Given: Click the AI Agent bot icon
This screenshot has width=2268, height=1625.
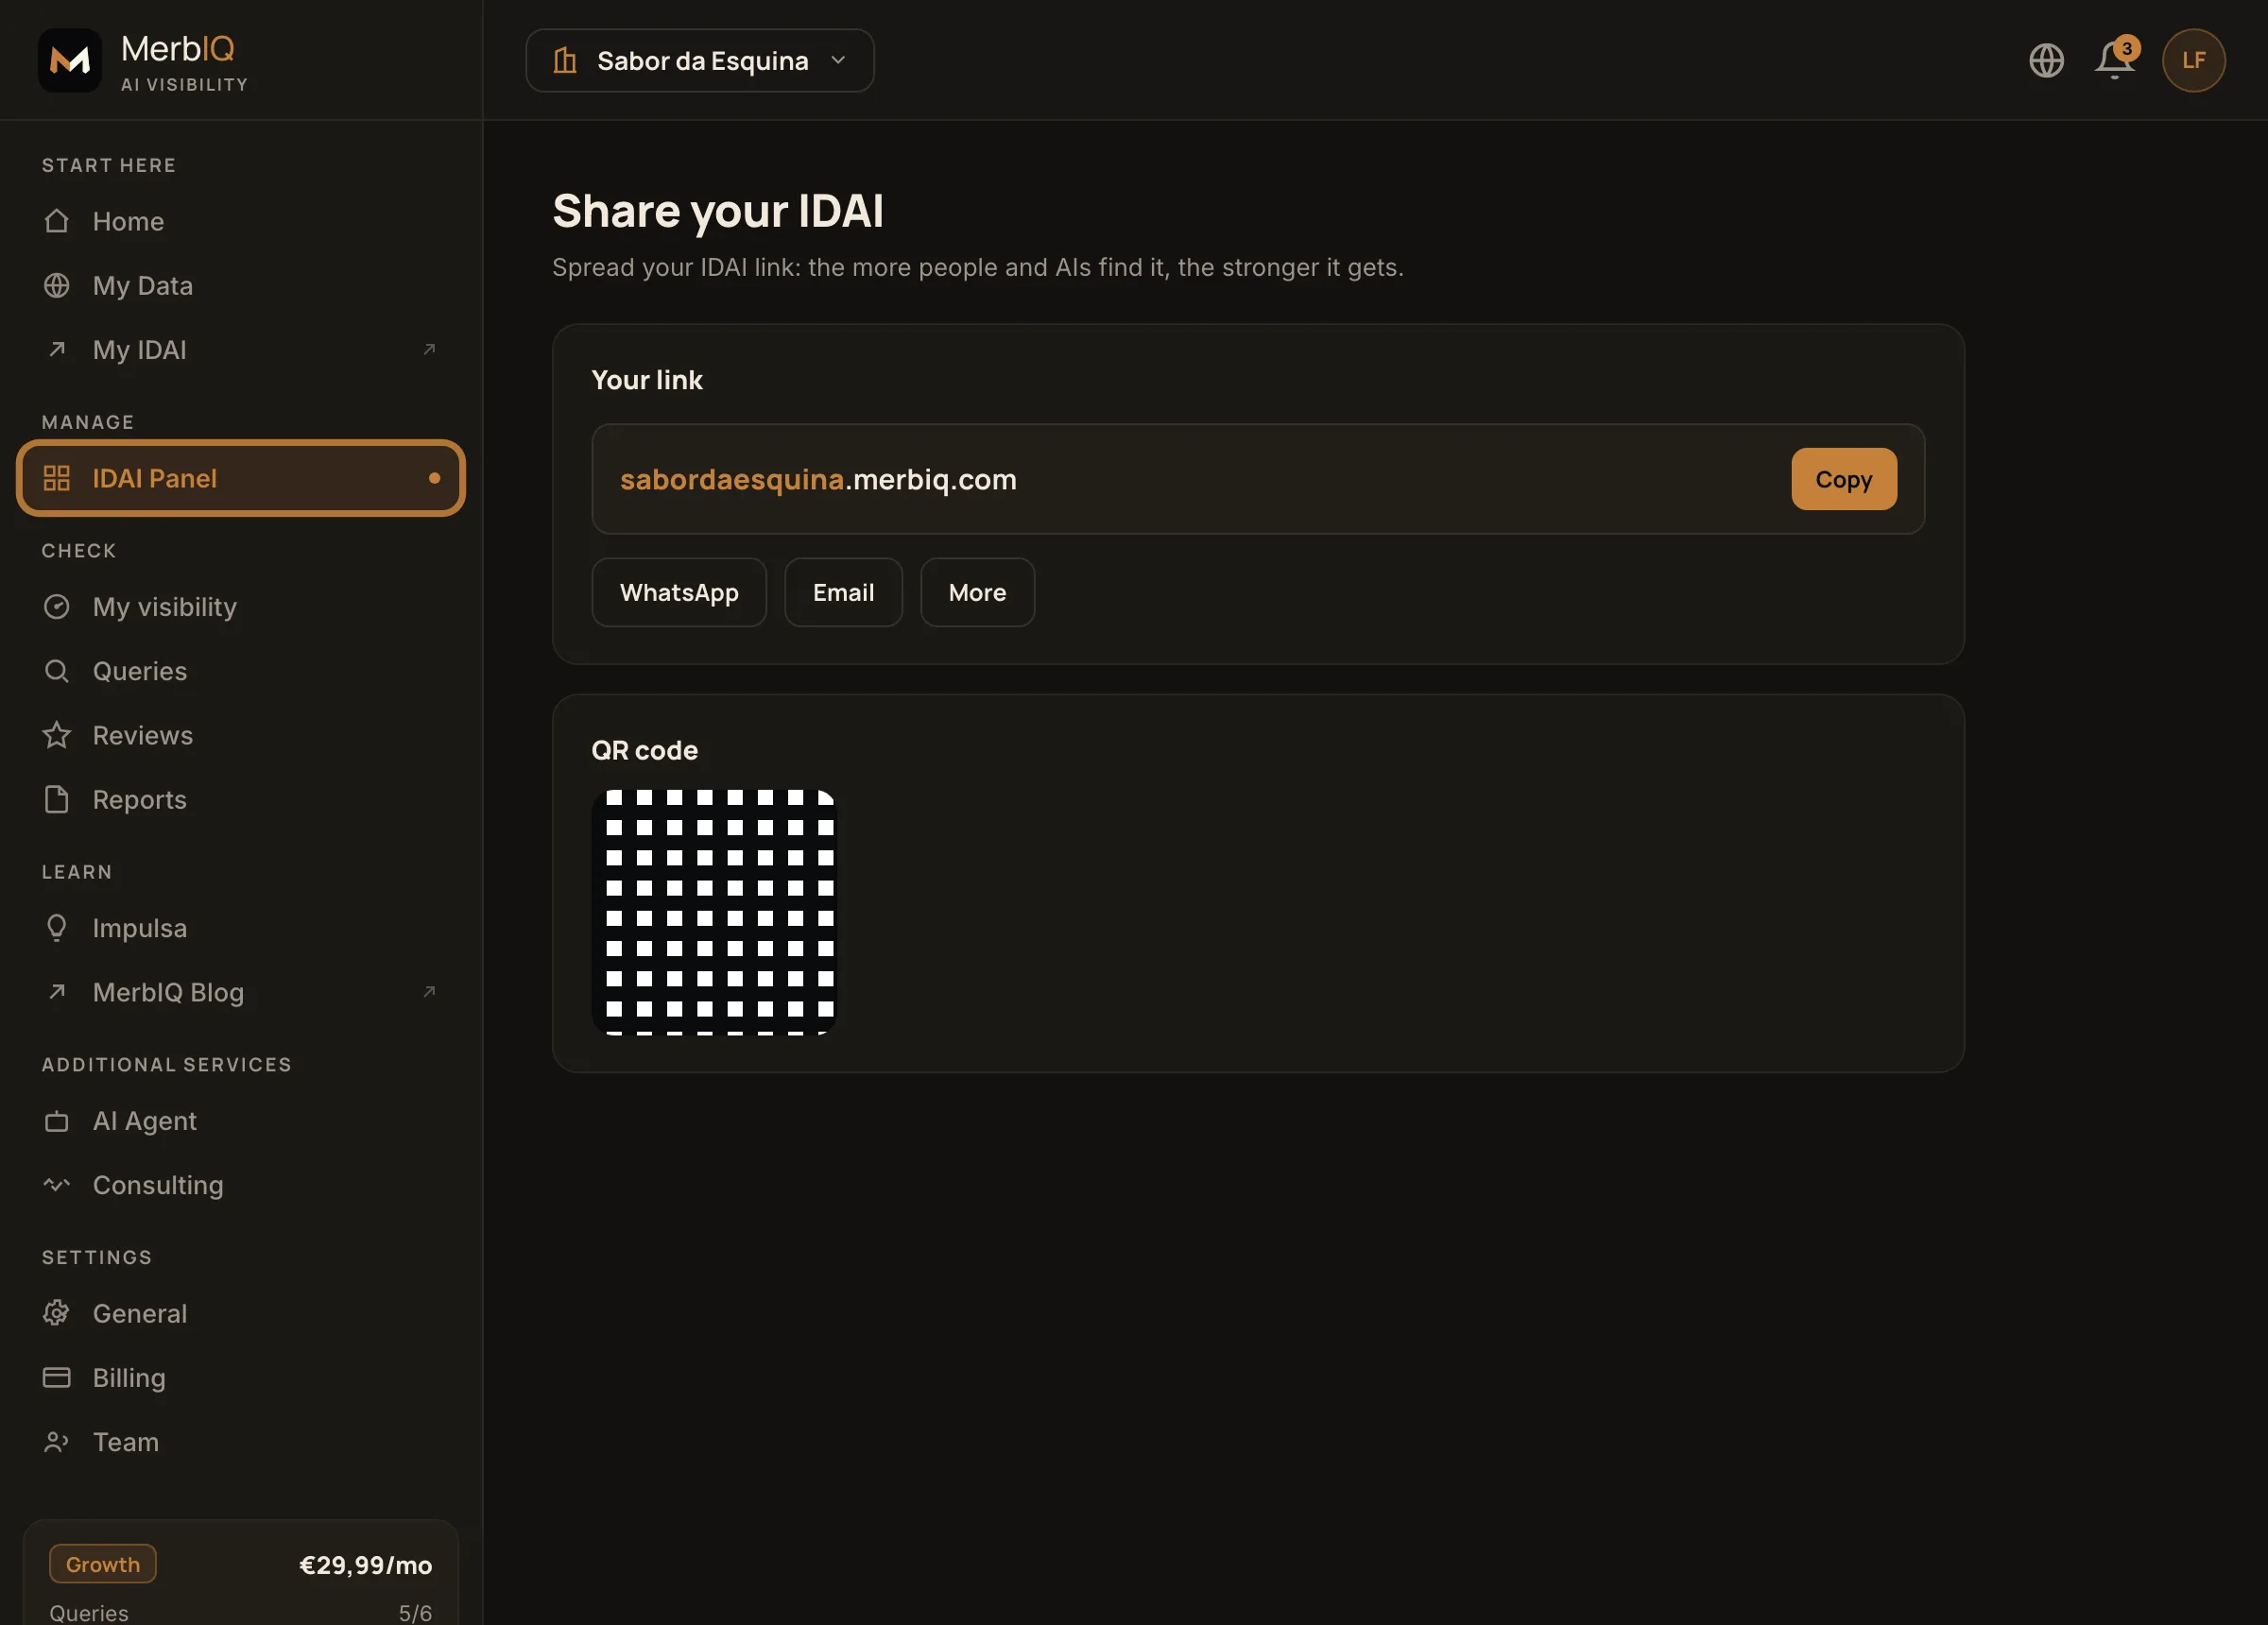Looking at the screenshot, I should click(x=57, y=1121).
